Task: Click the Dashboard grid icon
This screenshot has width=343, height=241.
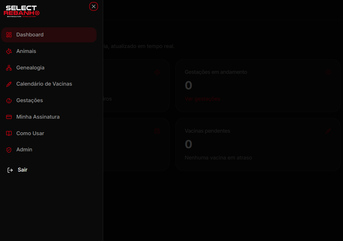Action: 9,35
